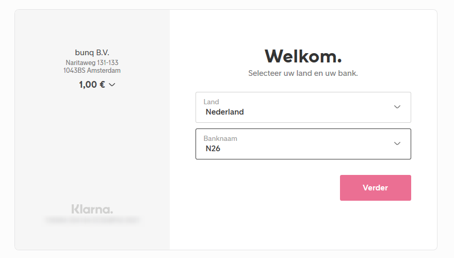
Task: Click the Klarna logo
Action: pos(92,209)
